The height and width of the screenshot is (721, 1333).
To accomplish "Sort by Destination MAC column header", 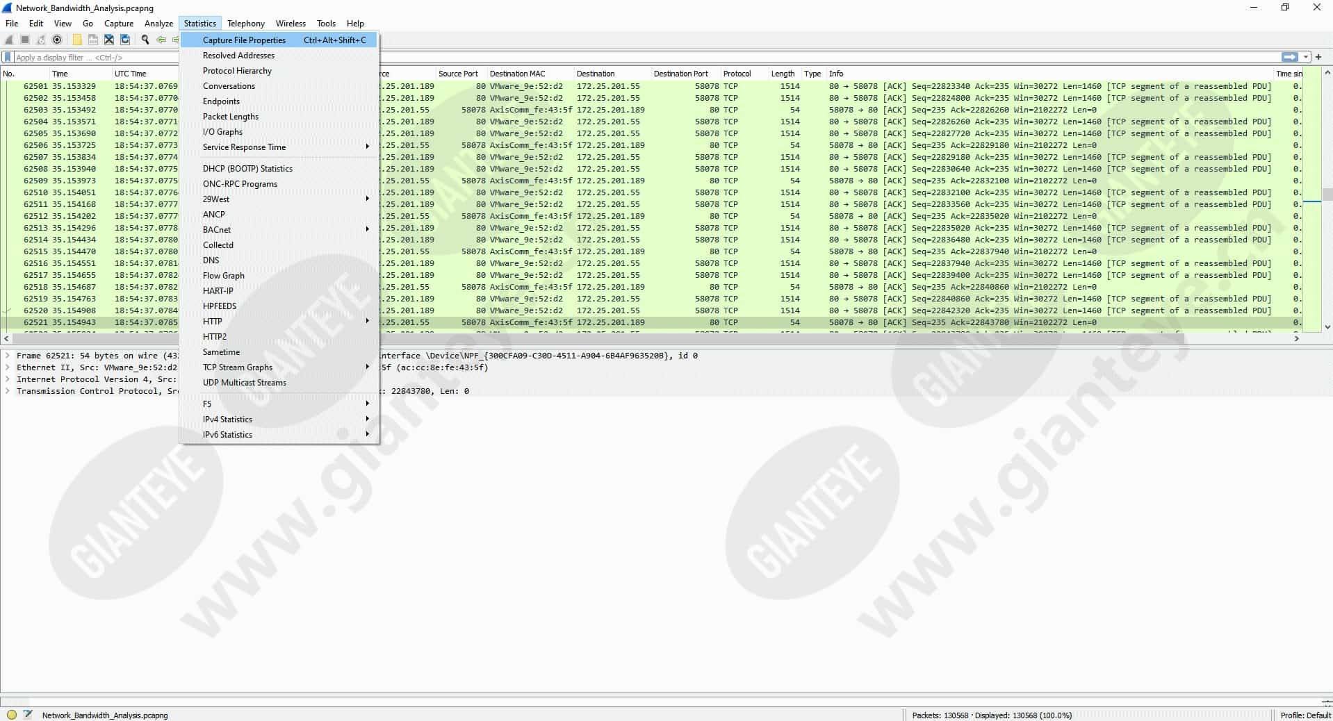I will [530, 73].
